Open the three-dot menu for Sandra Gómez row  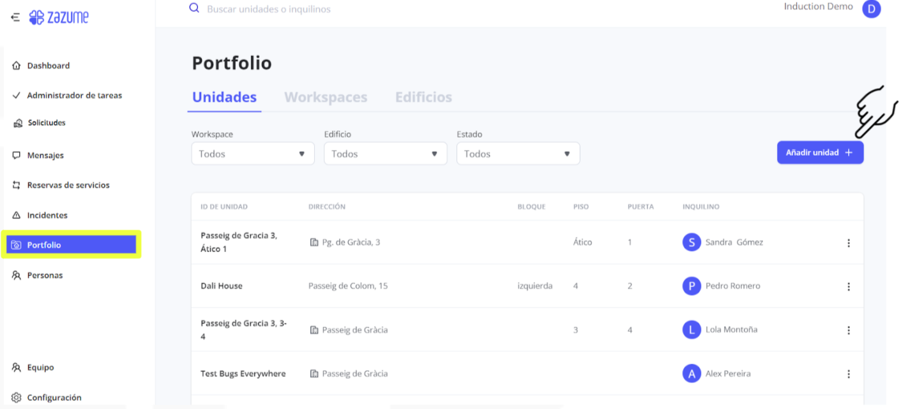[848, 242]
